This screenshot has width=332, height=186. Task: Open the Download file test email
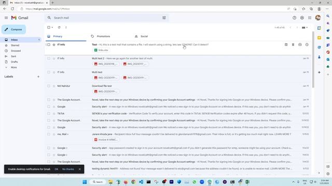click(178, 89)
